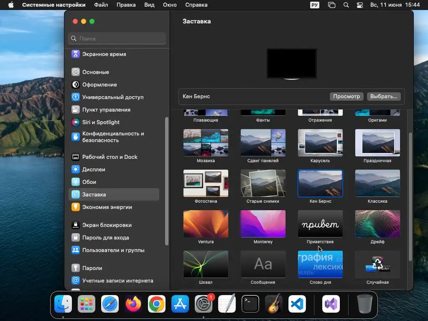Open the Вид menu

[x=149, y=5]
